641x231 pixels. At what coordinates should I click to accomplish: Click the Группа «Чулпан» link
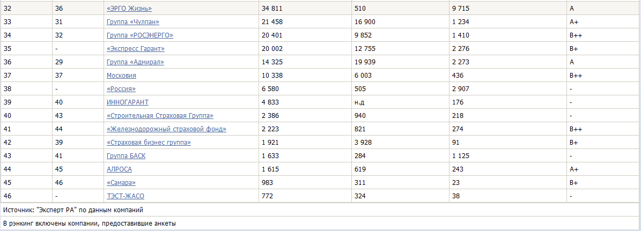[132, 22]
